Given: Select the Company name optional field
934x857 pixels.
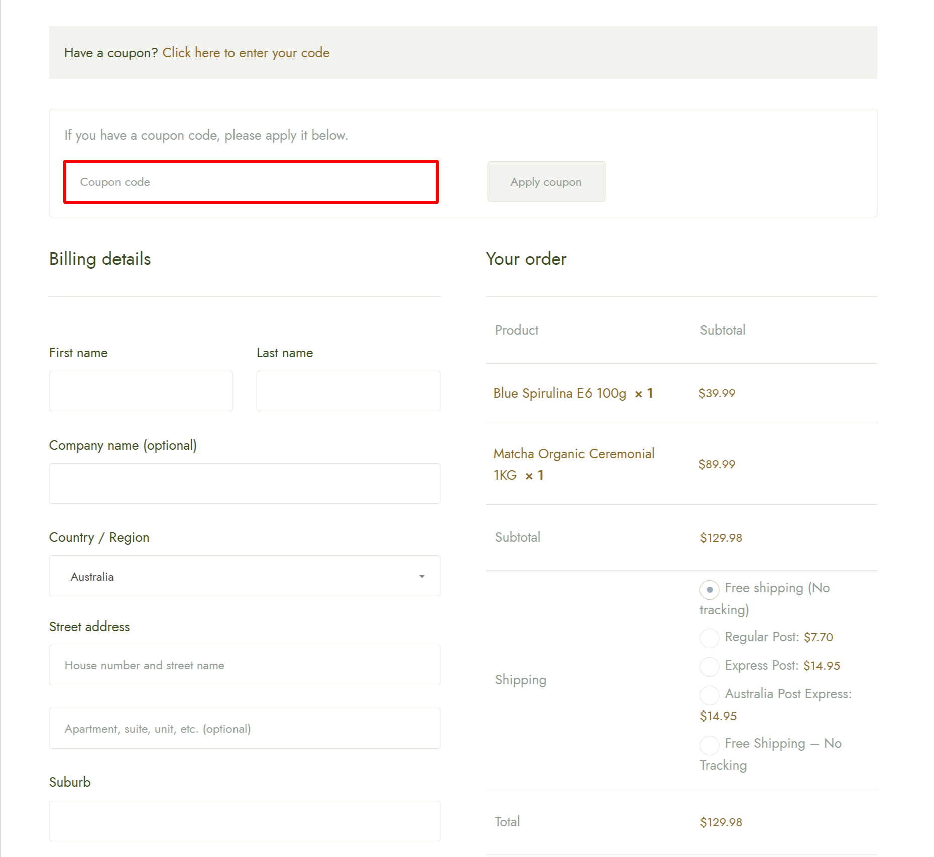Looking at the screenshot, I should (x=245, y=483).
